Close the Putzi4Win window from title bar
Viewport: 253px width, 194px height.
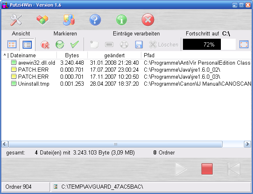tap(248, 5)
